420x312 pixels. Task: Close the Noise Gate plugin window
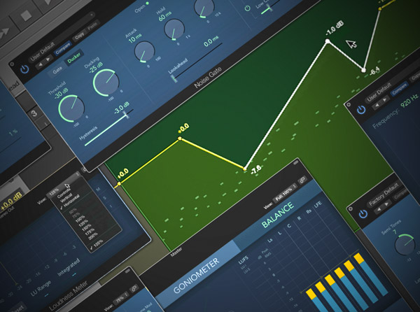pyautogui.click(x=11, y=64)
